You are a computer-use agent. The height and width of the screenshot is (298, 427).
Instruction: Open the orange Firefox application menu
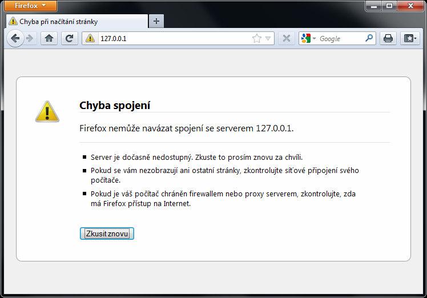[30, 6]
